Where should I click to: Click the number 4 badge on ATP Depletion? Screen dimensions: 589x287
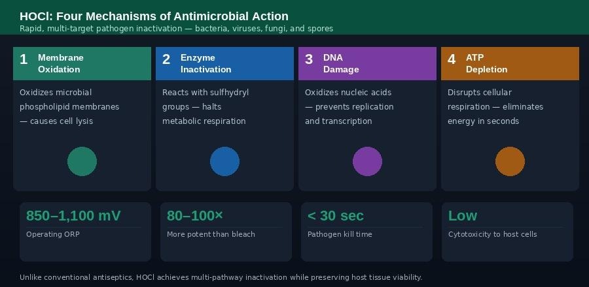pos(452,60)
